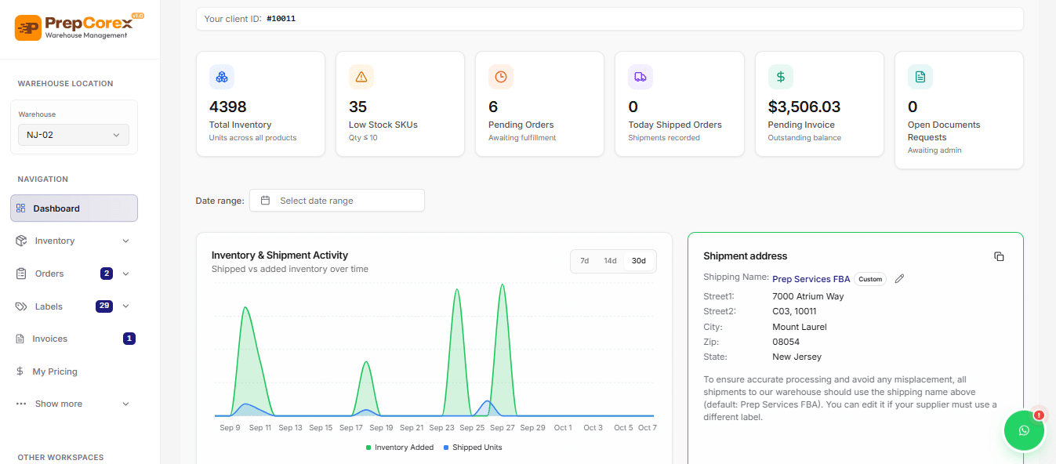Click the Labels badge showing 29
Screen dimensions: 1056x464
point(104,306)
